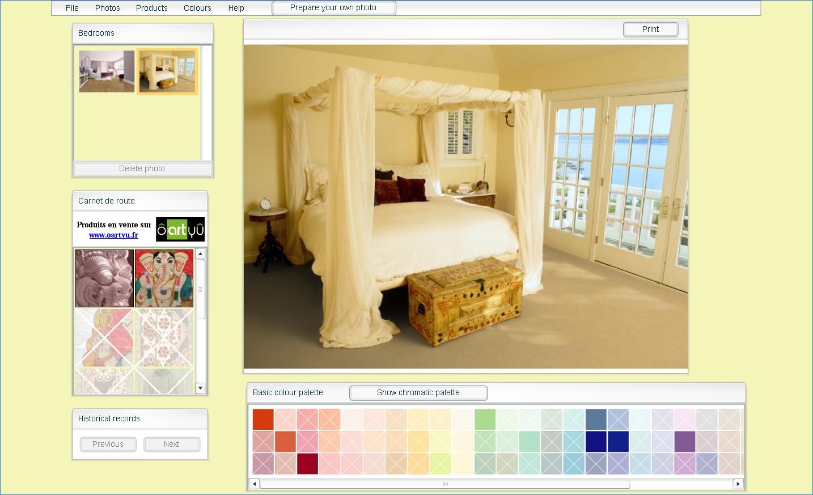Follow the www.oartyu.fr link
Viewport: 813px width, 495px height.
[x=113, y=235]
